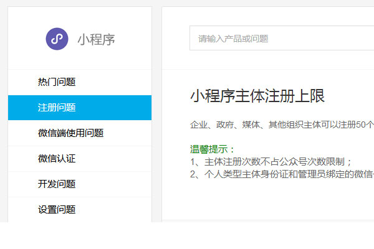Click the line 主体注册次数不占公众号次数限制
This screenshot has width=374, height=249.
pos(271,162)
